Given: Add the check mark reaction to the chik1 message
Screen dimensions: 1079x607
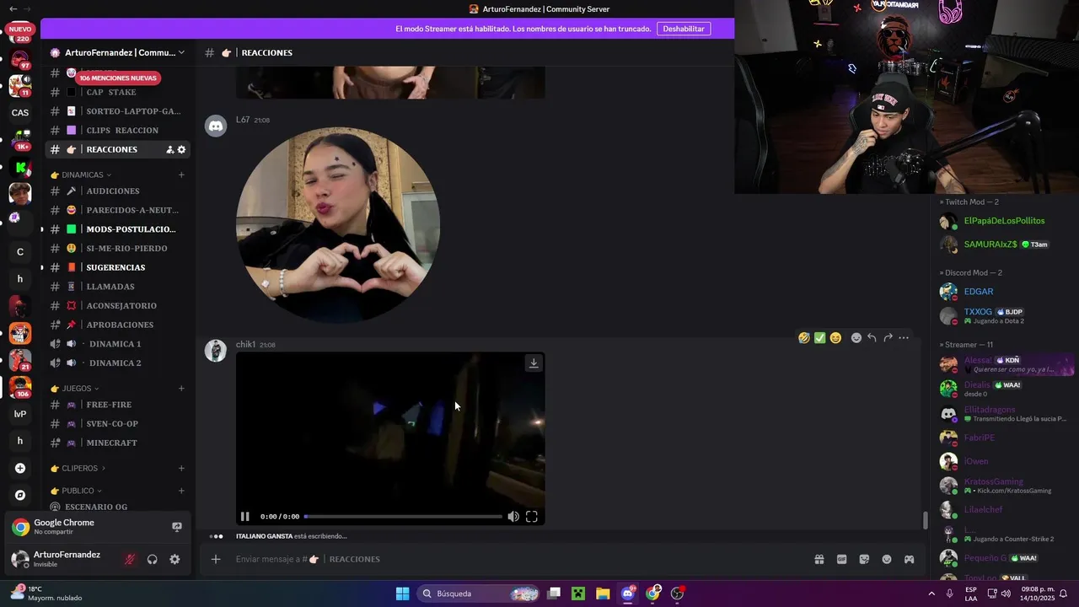Looking at the screenshot, I should pyautogui.click(x=819, y=338).
